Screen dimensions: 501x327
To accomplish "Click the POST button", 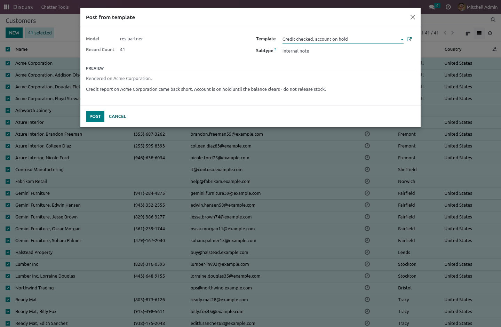I will point(95,116).
